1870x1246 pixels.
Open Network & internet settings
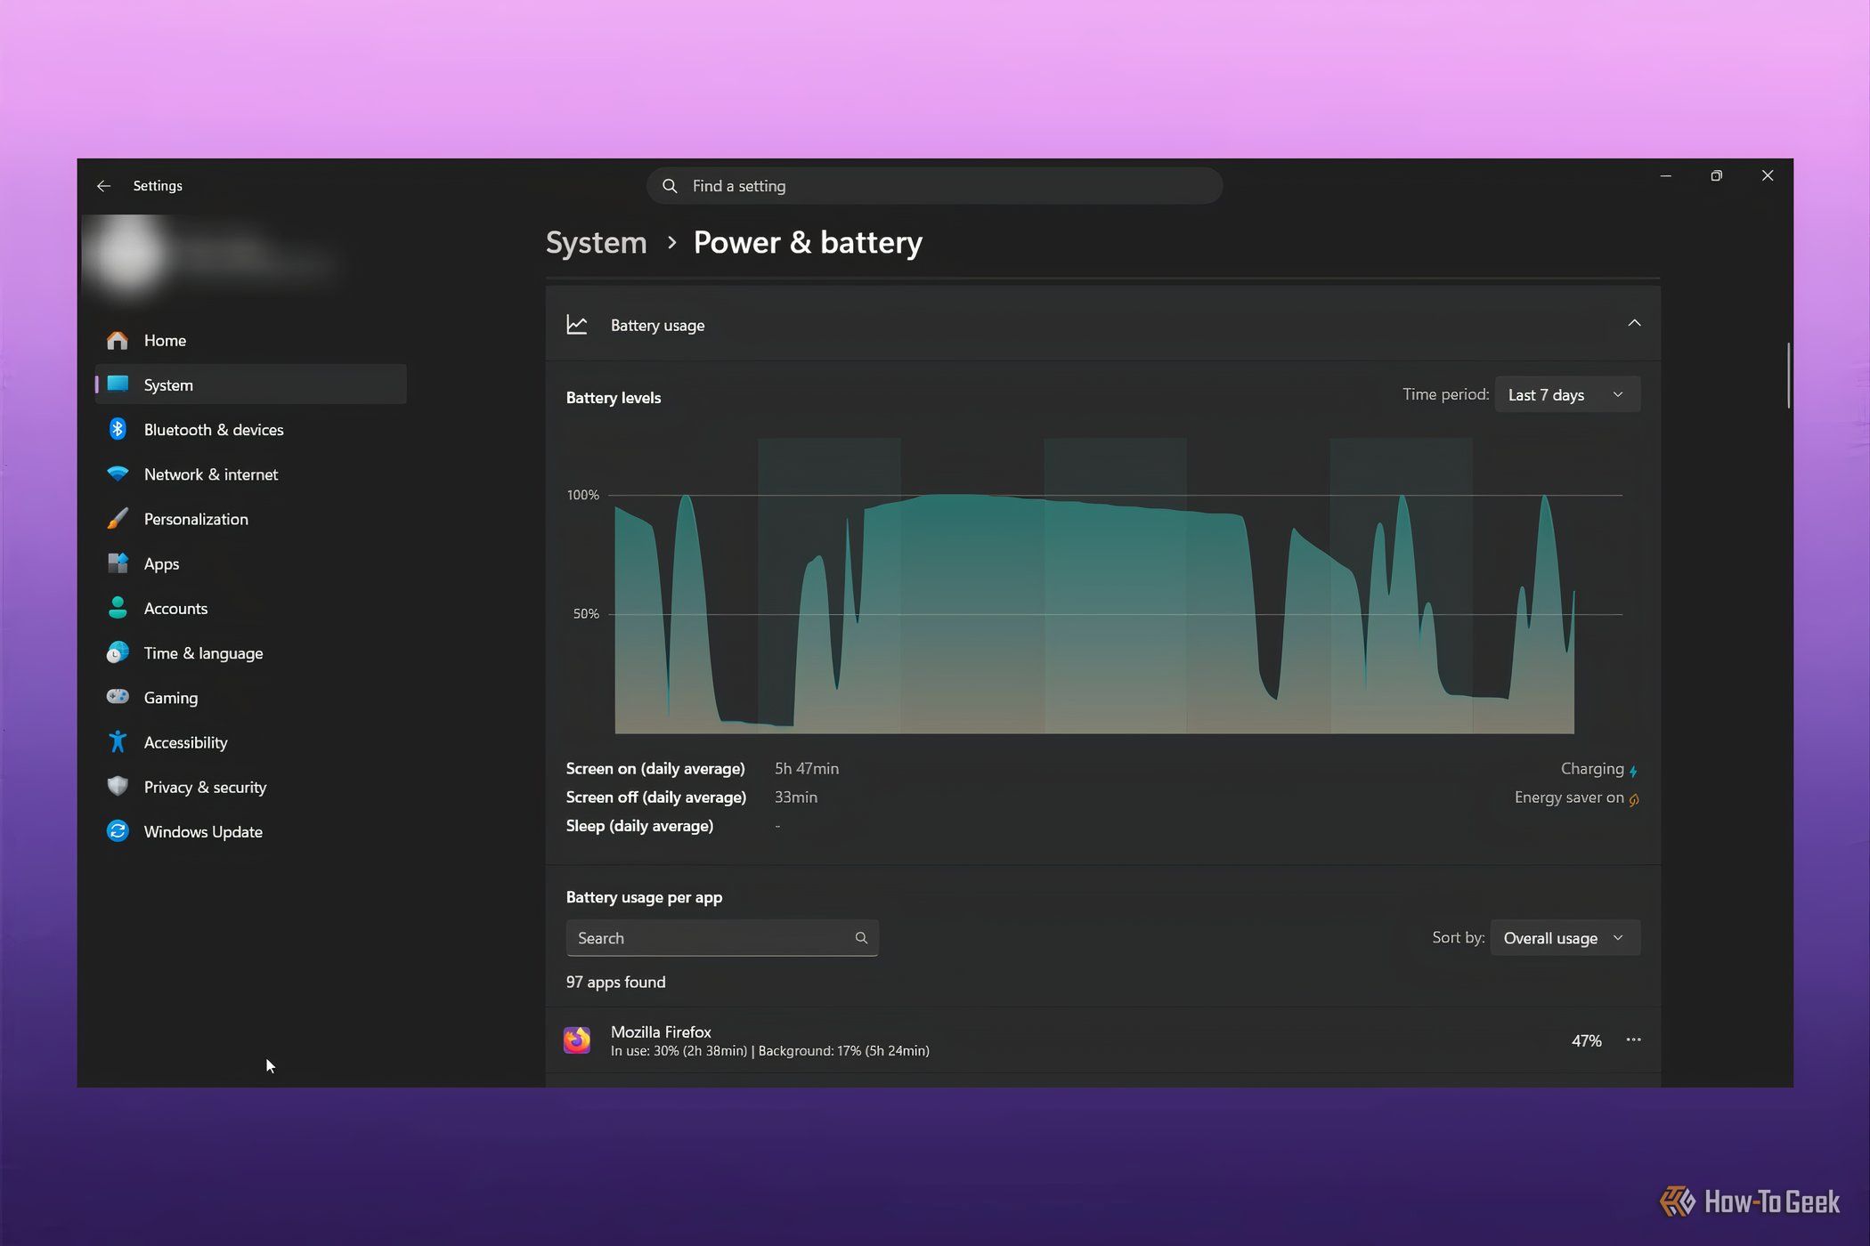coord(251,473)
